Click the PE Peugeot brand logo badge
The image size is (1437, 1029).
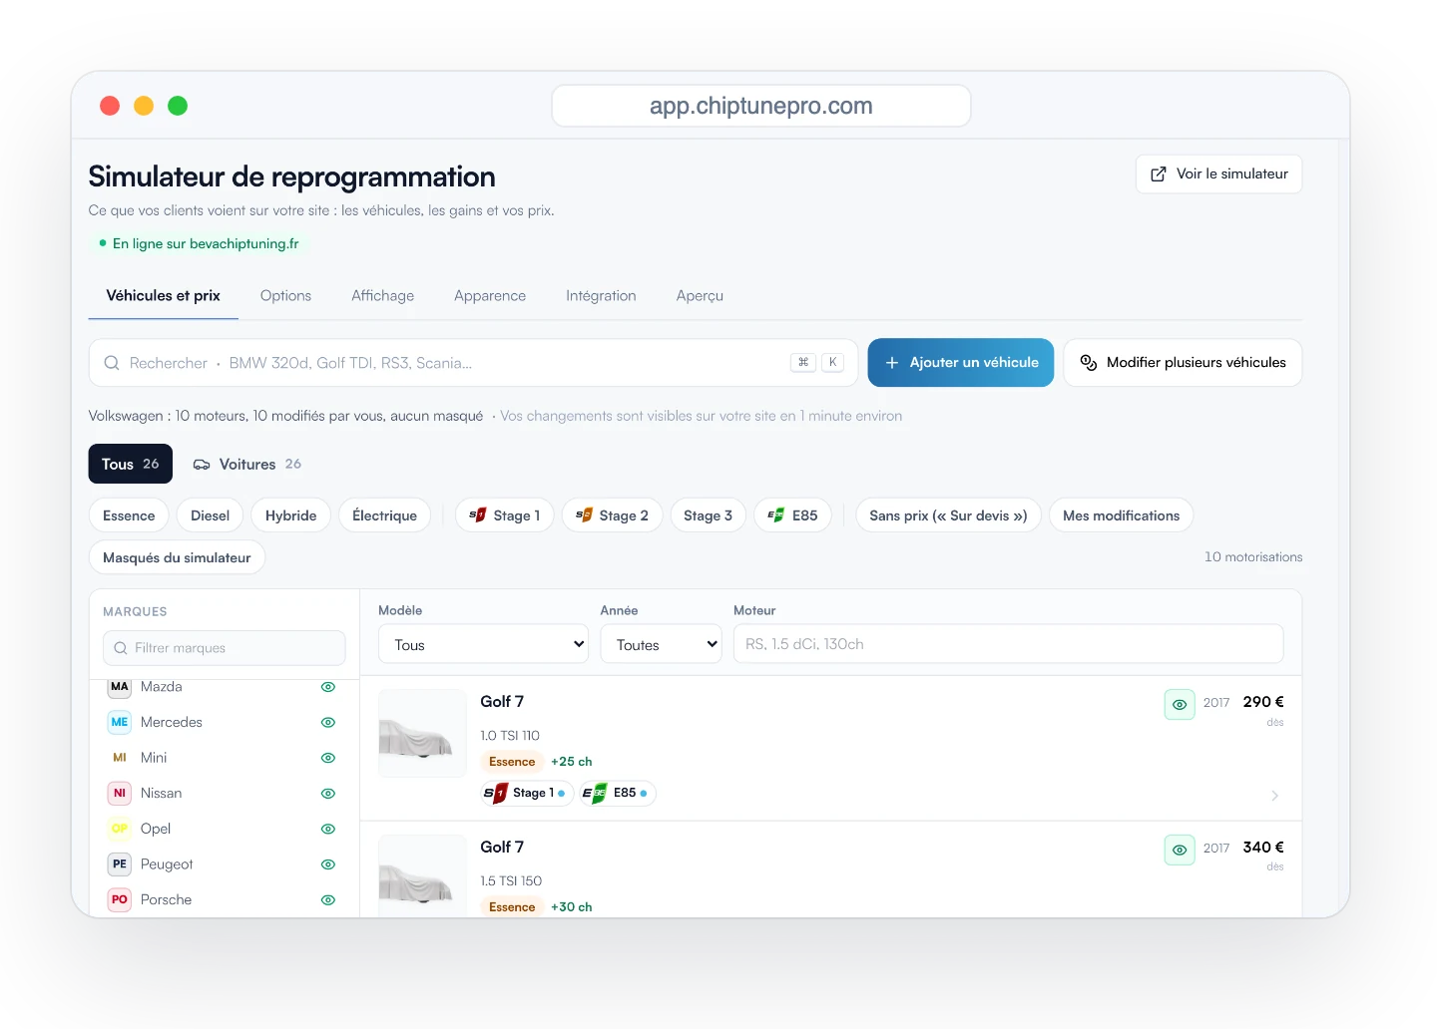120,864
